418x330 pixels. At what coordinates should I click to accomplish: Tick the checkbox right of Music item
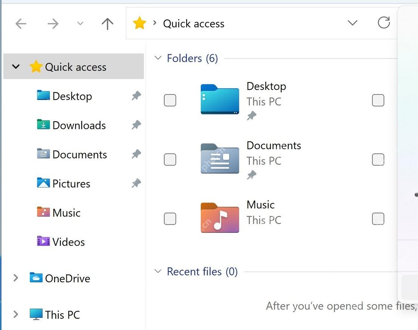click(378, 219)
